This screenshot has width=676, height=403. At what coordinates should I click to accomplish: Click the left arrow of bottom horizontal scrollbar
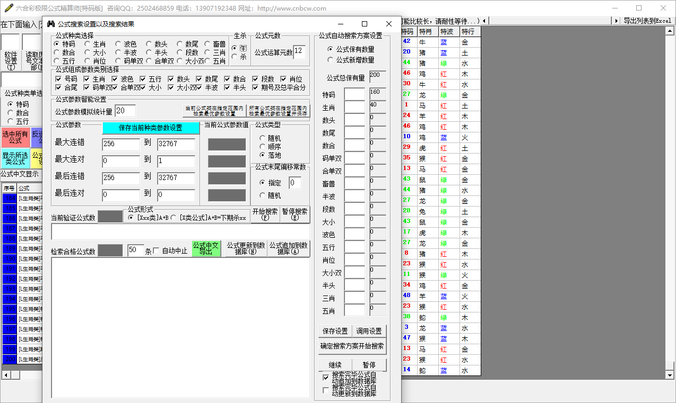[x=6, y=374]
